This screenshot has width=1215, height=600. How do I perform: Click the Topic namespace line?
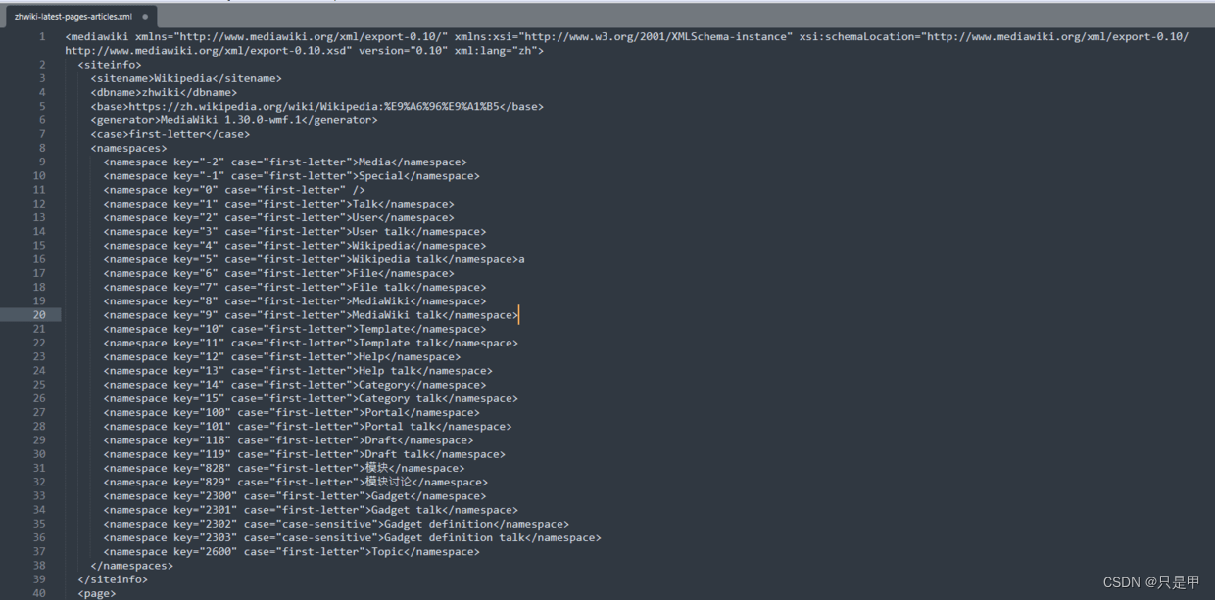tap(291, 551)
